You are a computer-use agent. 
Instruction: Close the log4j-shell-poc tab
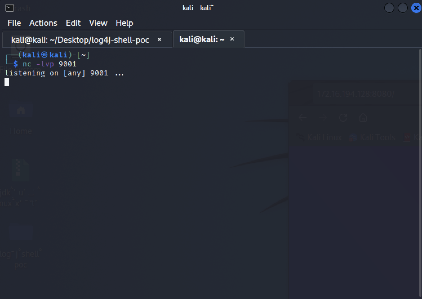[x=159, y=39]
